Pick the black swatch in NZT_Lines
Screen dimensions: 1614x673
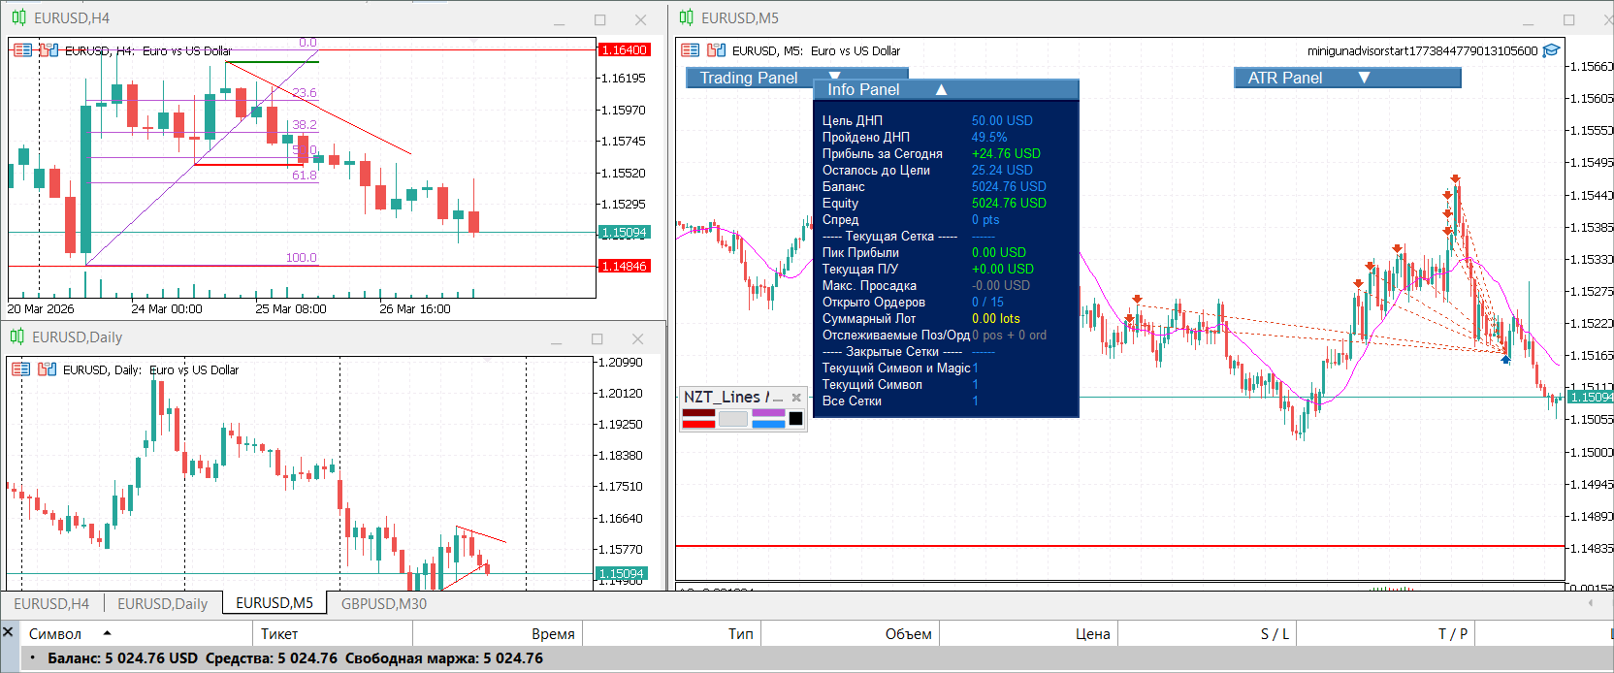point(796,419)
